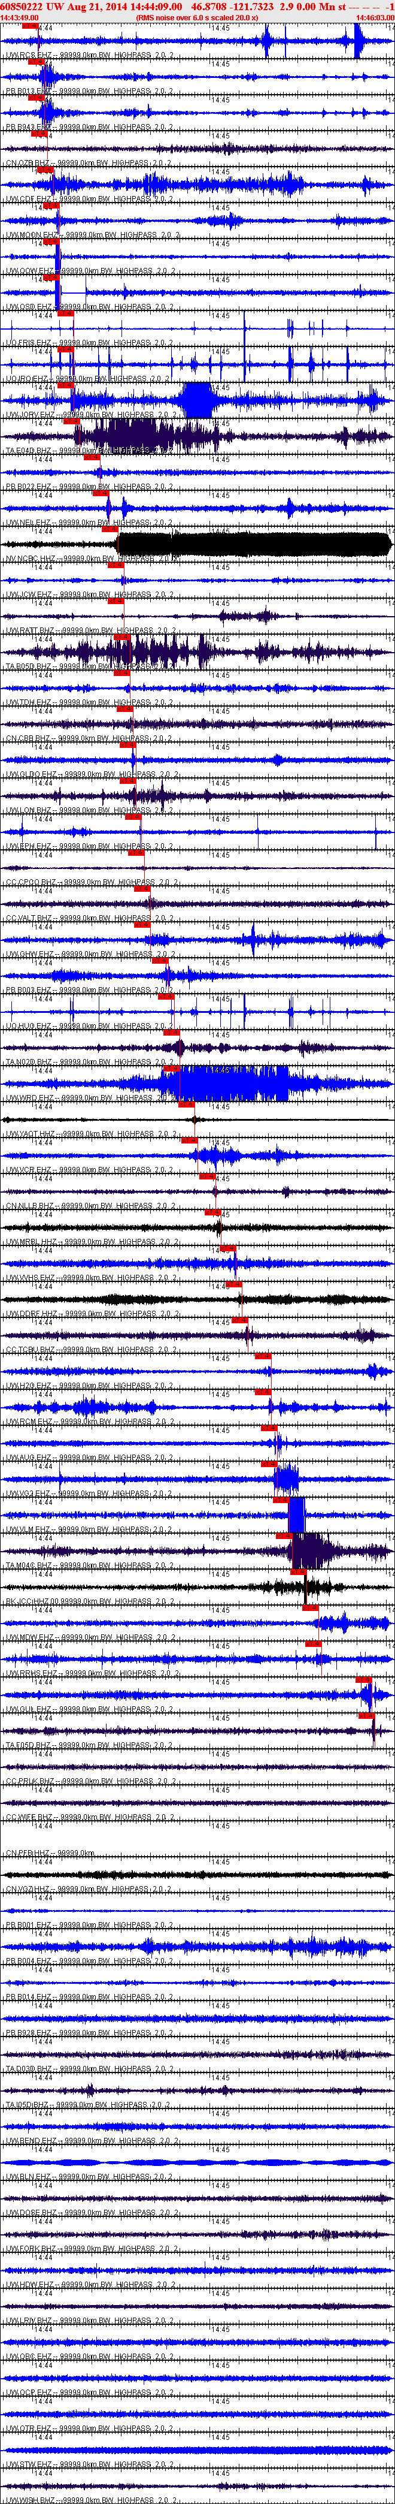Select the UW.TDH EHZ trace label

[x=89, y=703]
